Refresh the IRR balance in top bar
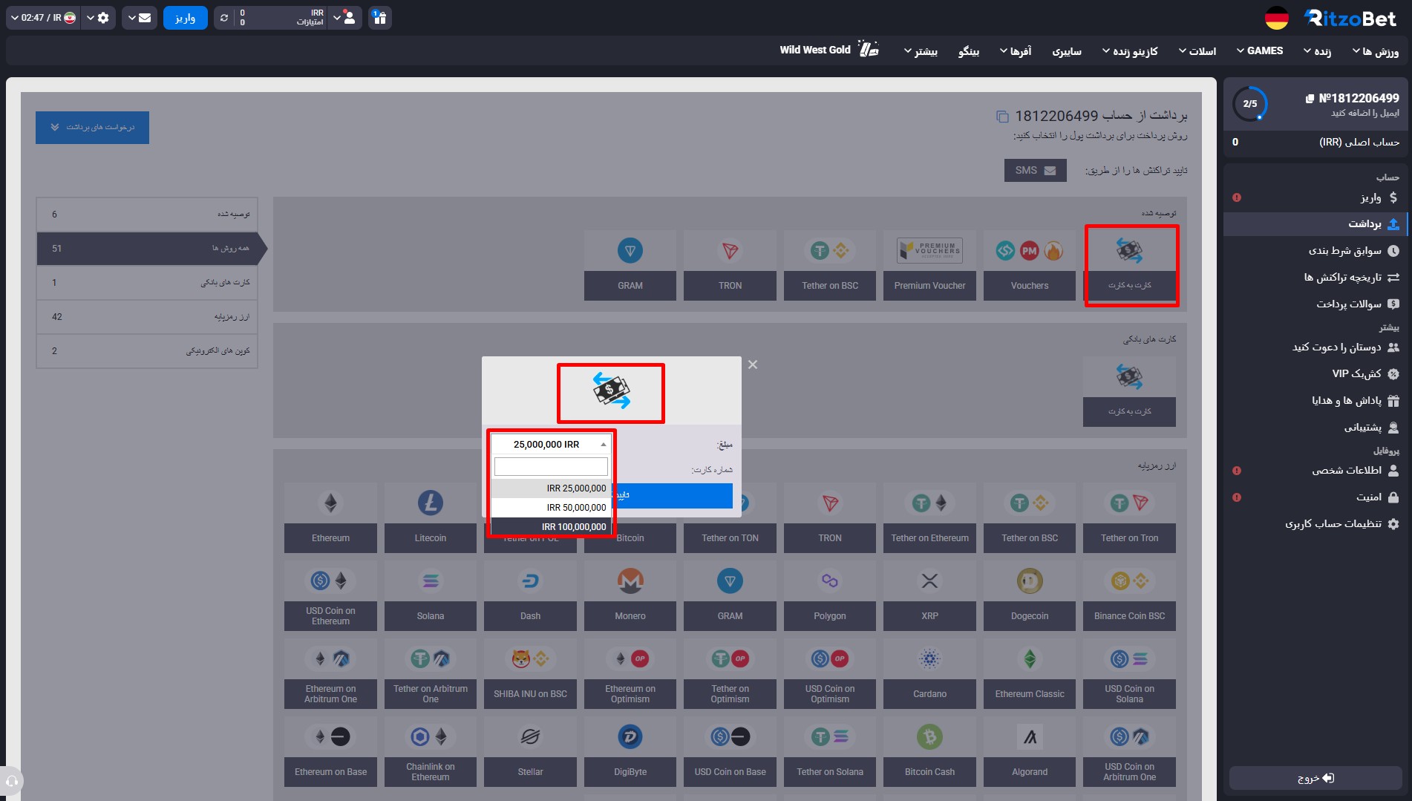Viewport: 1412px width, 801px height. 224,18
